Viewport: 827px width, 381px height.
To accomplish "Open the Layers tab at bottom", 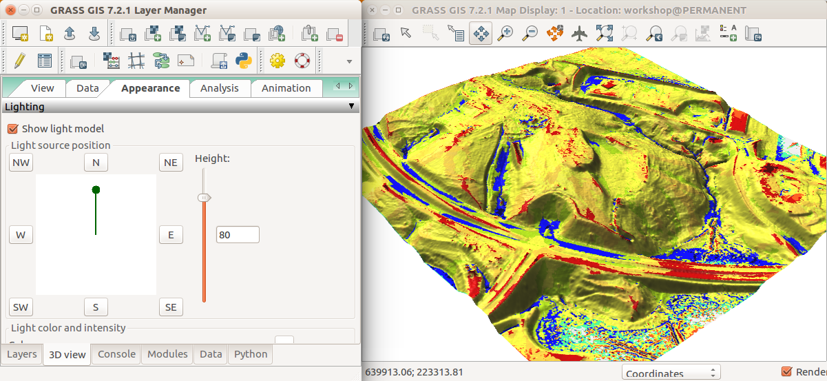I will [22, 354].
